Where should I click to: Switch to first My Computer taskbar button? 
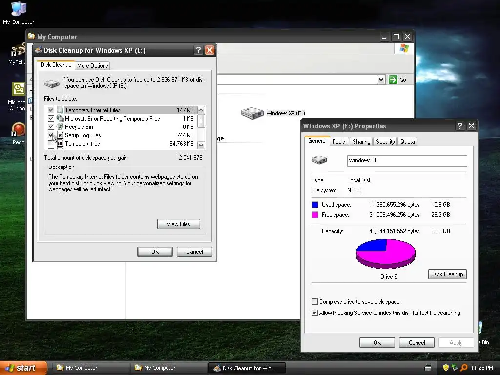pyautogui.click(x=90, y=368)
